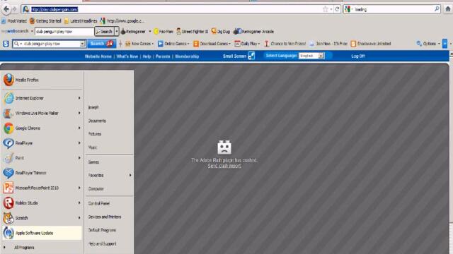Viewport: 453px width, 254px height.
Task: Open the dropdown arrow beside mywebsearch Search
Action: [x=117, y=31]
